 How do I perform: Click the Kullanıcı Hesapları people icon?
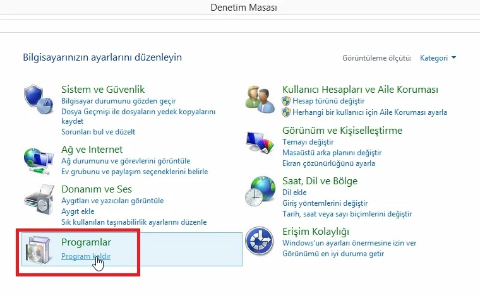click(260, 98)
